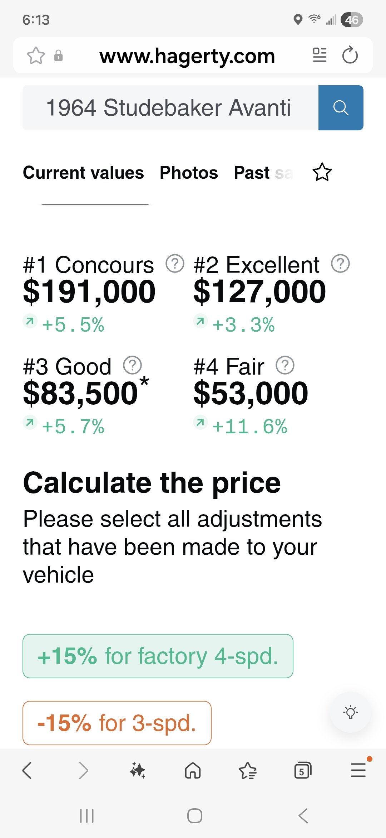
Task: Go to browser home page
Action: pyautogui.click(x=193, y=770)
